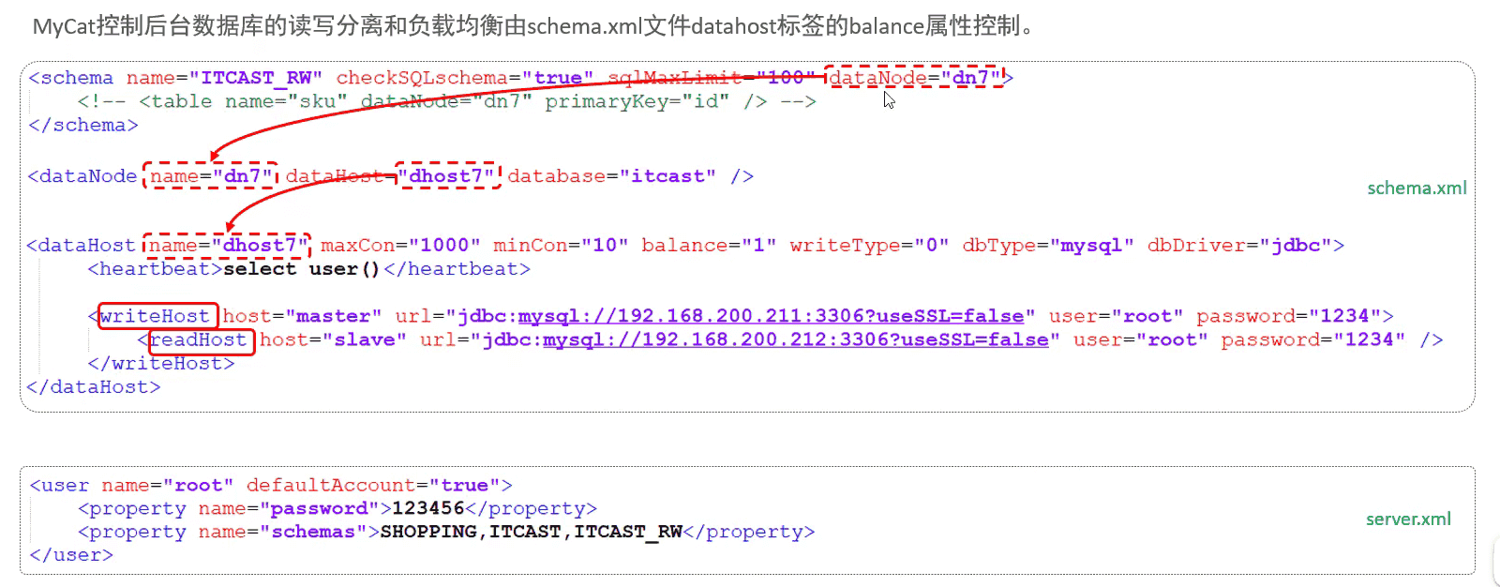Click the red-boxed readHost tag
1500x587 pixels.
coord(201,339)
